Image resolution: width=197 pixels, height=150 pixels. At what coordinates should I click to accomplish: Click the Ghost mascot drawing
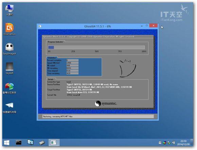pyautogui.click(x=128, y=68)
